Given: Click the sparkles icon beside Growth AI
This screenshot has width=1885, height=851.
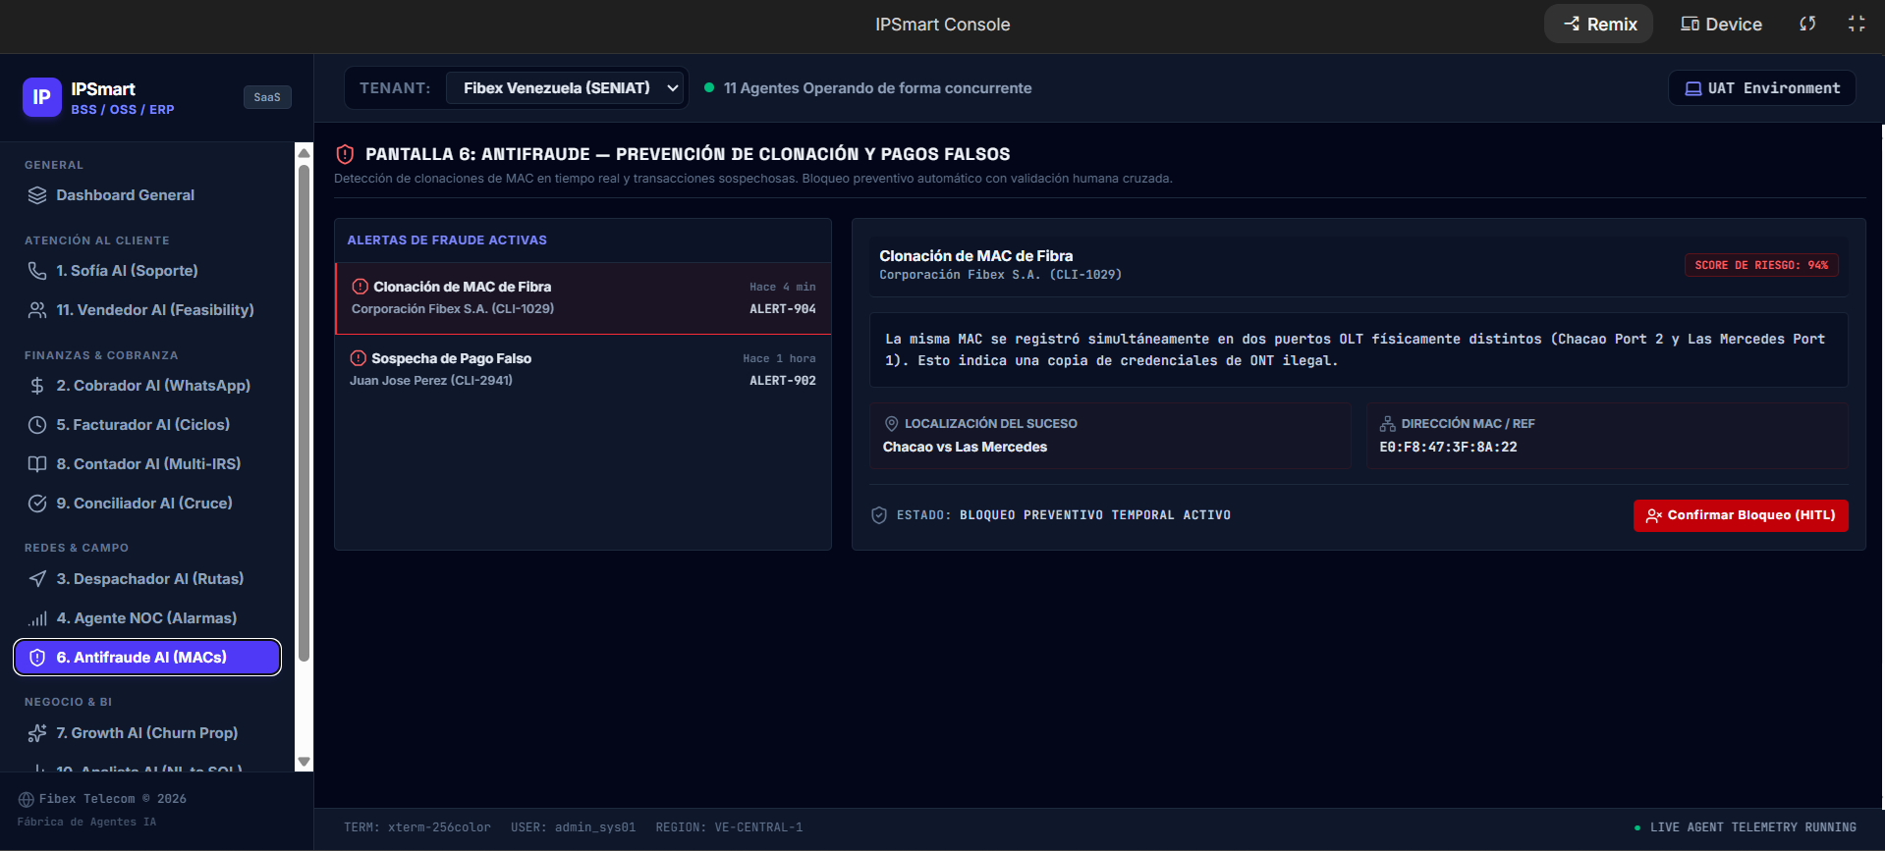Looking at the screenshot, I should coord(37,733).
